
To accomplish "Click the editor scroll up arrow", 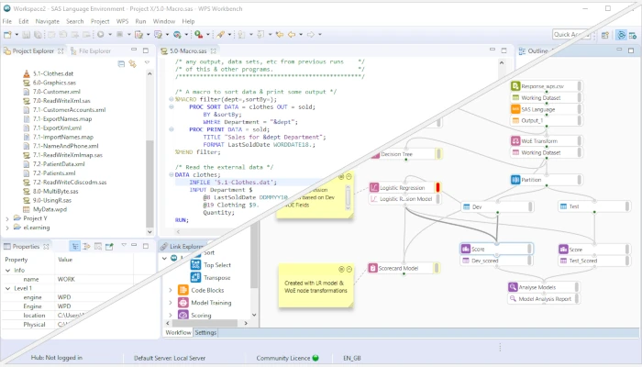I will tap(502, 62).
